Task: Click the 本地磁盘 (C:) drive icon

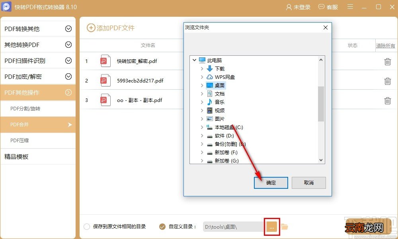Action: [210, 127]
